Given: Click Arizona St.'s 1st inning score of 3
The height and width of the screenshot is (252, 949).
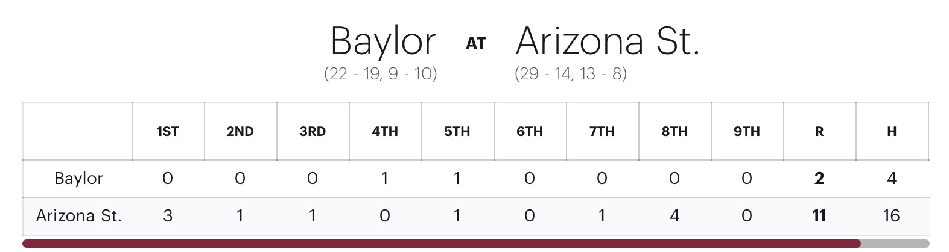Looking at the screenshot, I should tap(168, 215).
